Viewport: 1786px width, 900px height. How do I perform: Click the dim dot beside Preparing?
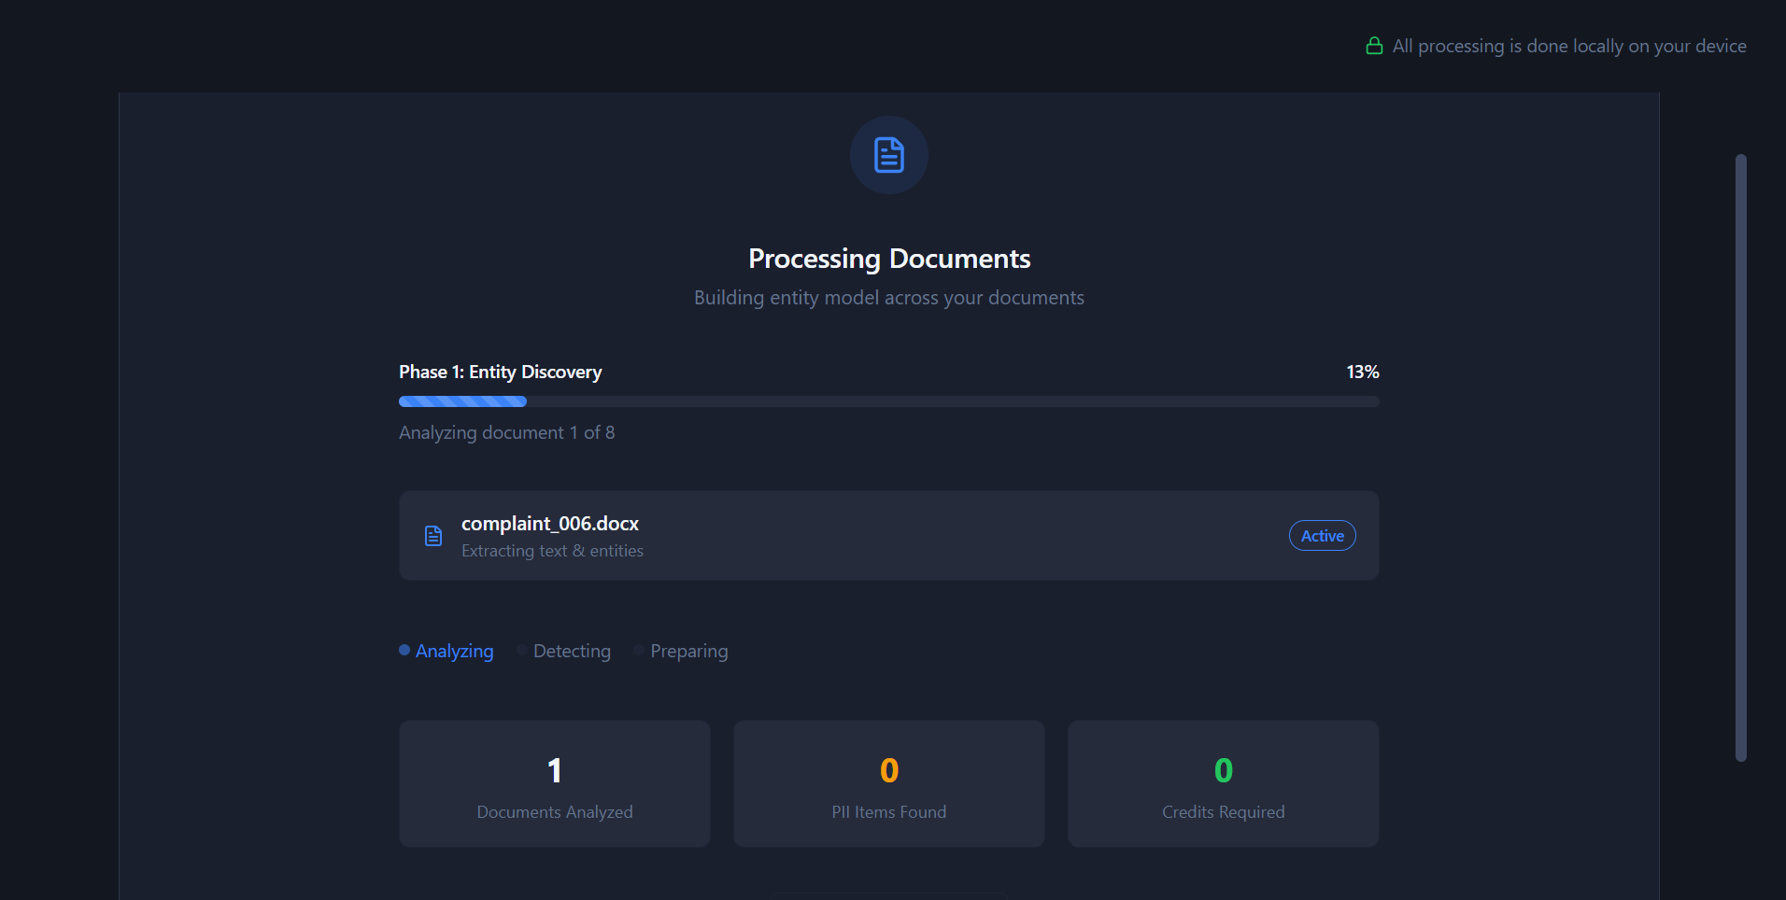639,650
